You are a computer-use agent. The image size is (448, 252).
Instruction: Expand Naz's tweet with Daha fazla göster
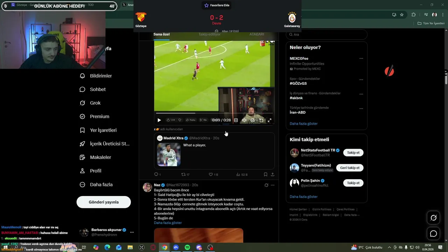[x=168, y=223]
